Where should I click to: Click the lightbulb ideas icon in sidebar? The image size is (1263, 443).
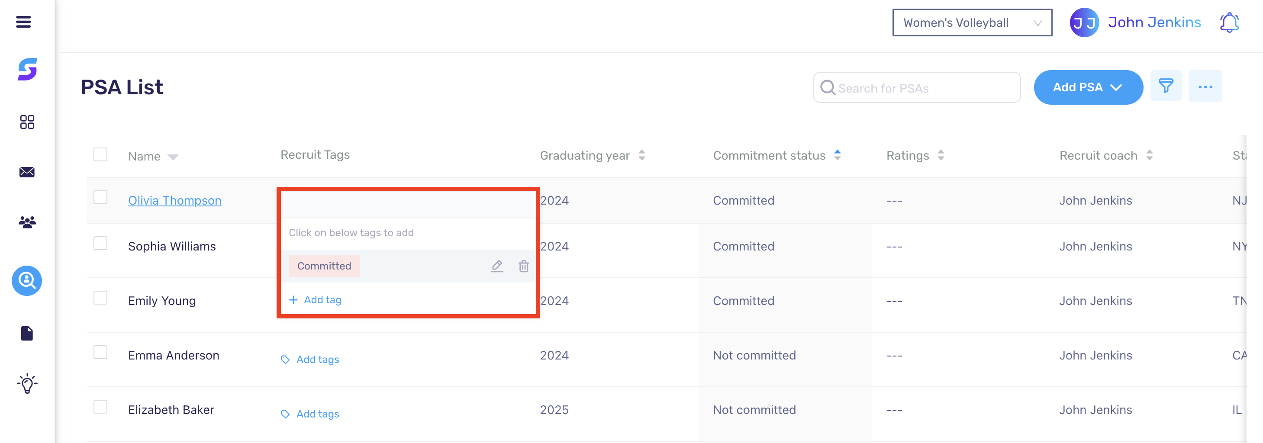coord(27,384)
